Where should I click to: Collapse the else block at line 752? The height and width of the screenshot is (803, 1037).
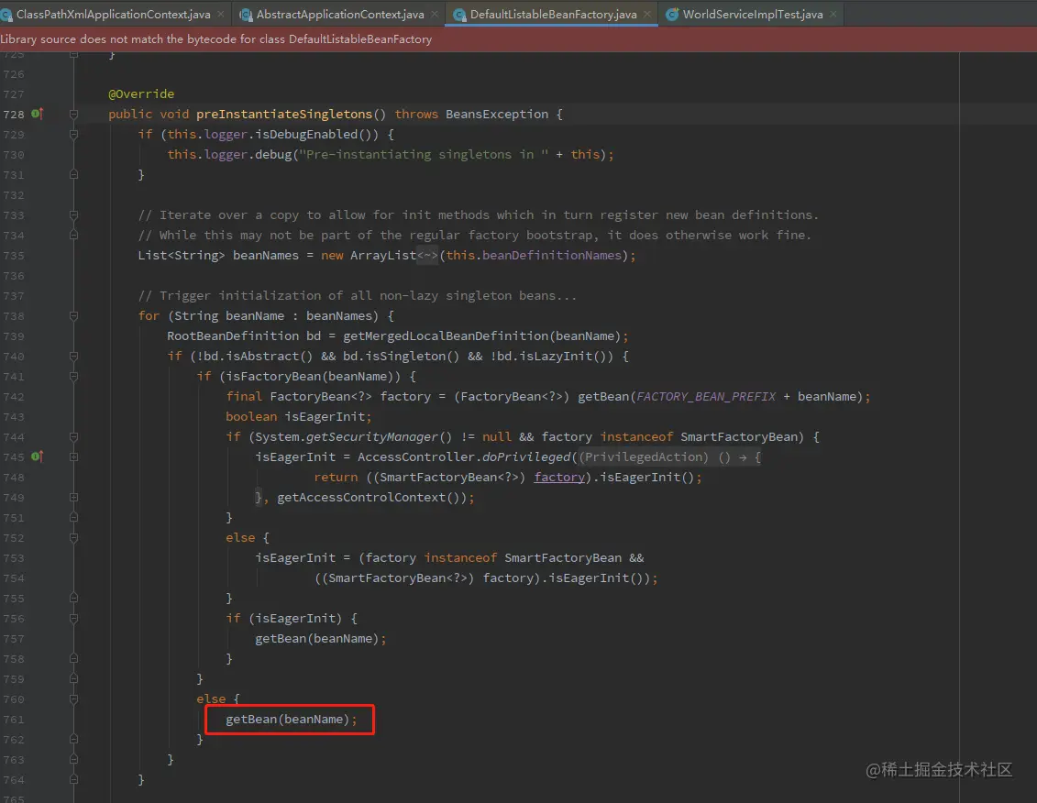click(x=73, y=538)
